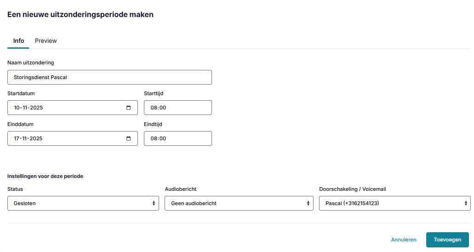Select the Info tab
This screenshot has height=252, width=474.
pyautogui.click(x=18, y=41)
